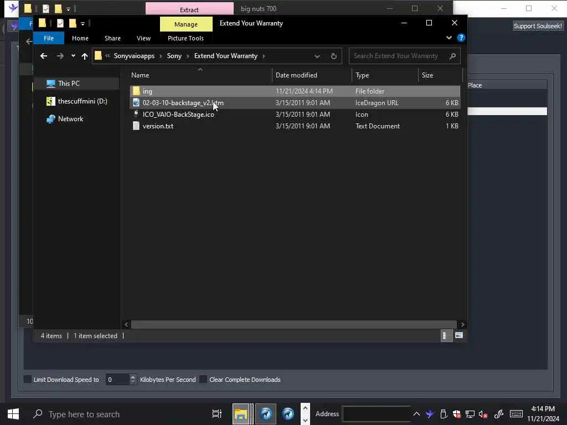Expand chevron after Sony breadcrumb
This screenshot has height=425, width=567.
188,56
